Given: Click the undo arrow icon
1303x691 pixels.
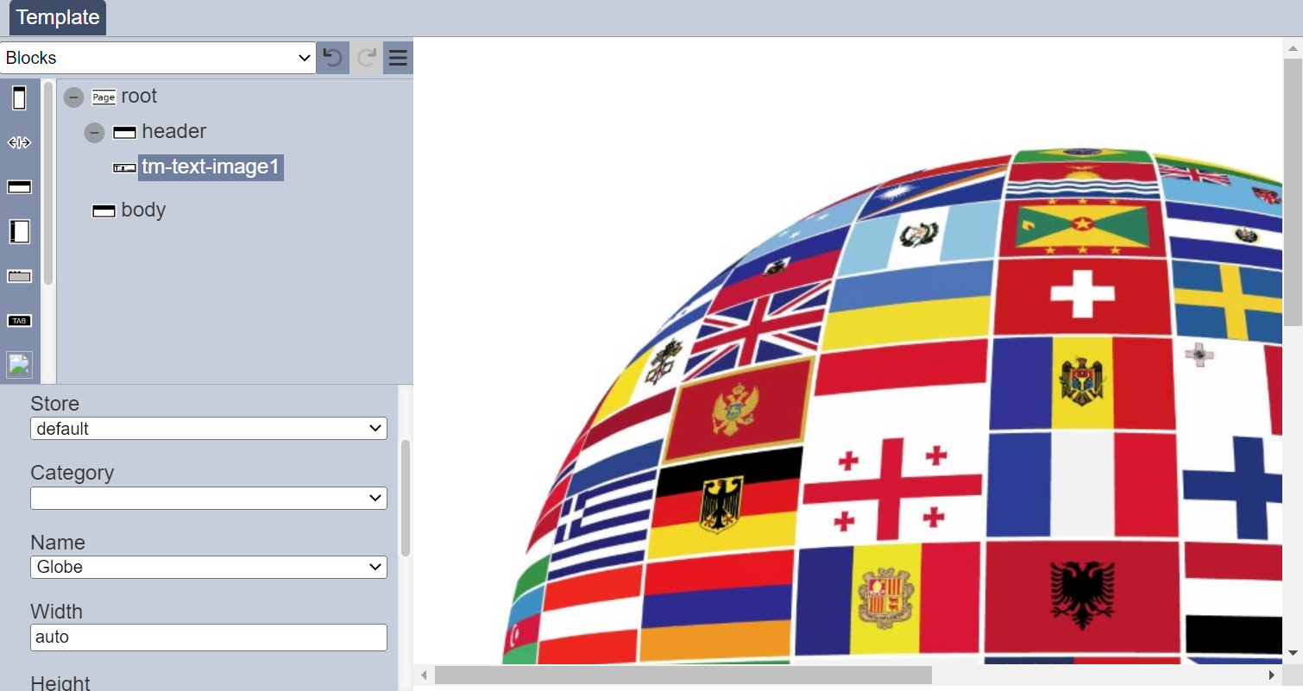Looking at the screenshot, I should tap(332, 58).
